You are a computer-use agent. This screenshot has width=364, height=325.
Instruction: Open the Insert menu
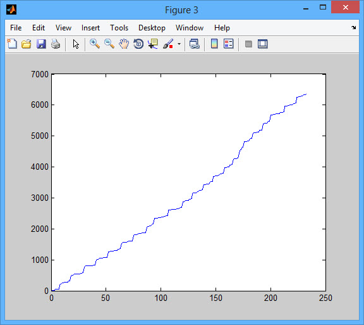pos(90,28)
